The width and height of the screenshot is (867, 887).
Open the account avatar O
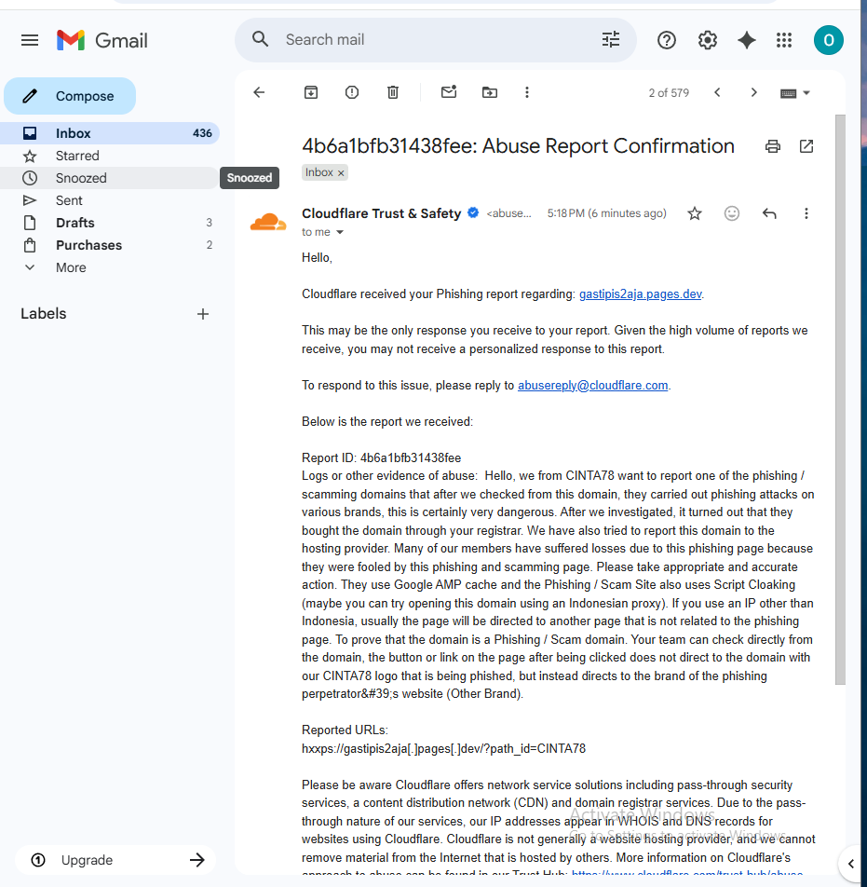829,40
